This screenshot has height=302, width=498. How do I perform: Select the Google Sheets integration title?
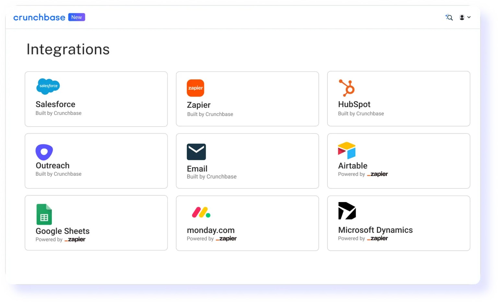point(63,231)
